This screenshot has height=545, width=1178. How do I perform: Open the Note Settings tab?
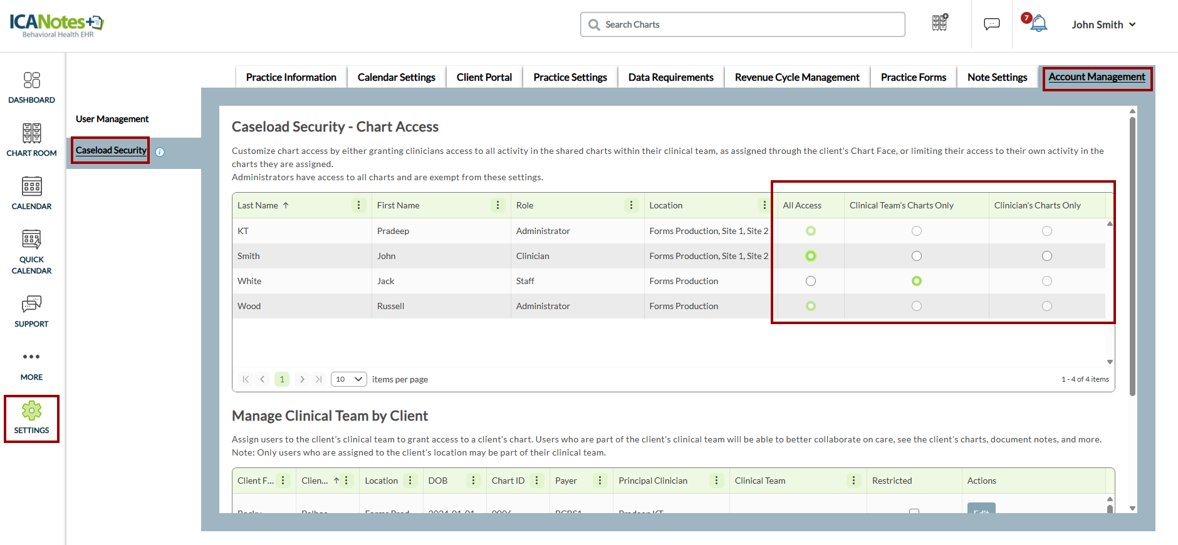pyautogui.click(x=998, y=77)
